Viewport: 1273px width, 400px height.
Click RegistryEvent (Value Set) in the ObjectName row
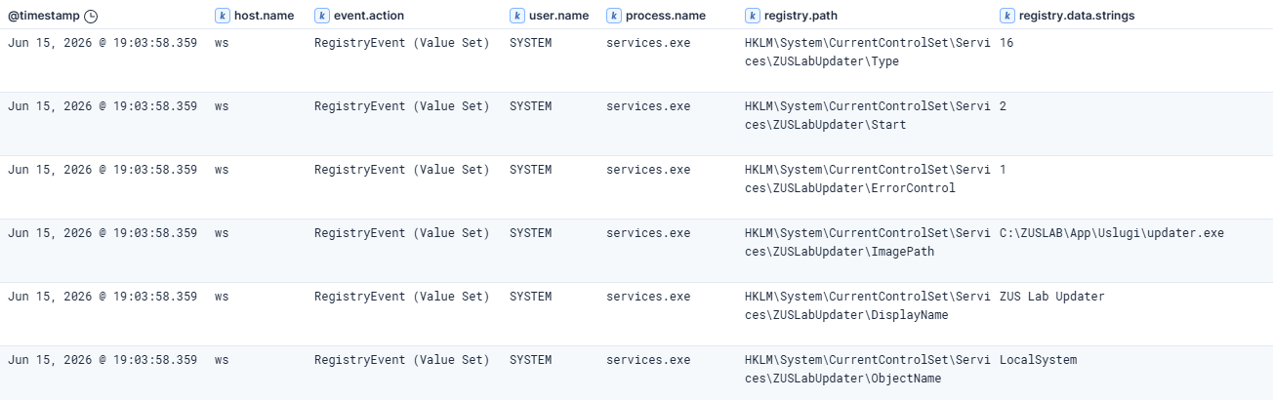point(402,360)
